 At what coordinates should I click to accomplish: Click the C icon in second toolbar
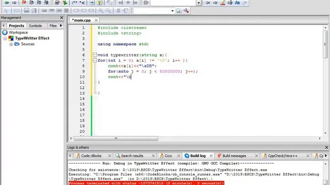point(126,10)
